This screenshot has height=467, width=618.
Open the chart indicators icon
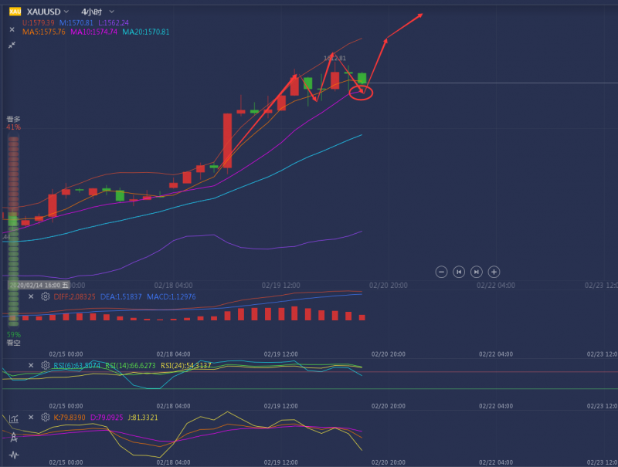click(x=14, y=419)
